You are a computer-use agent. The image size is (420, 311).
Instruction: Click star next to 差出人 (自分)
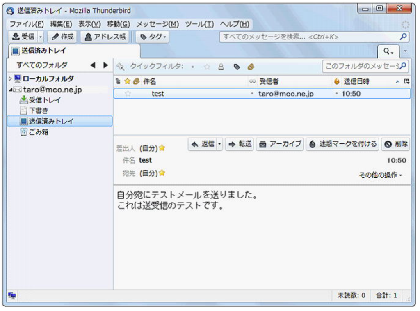(162, 148)
